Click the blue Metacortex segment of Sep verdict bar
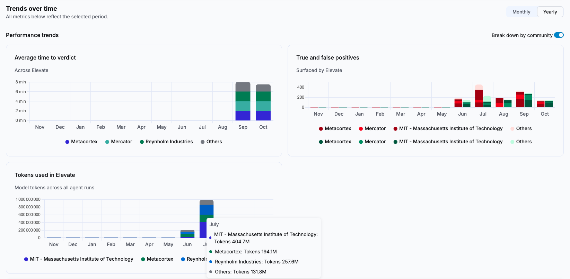Image resolution: width=570 pixels, height=279 pixels. 243,116
